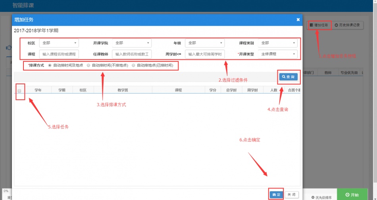Open the 课程类别 category dropdown
This screenshot has height=200, width=377.
click(277, 43)
